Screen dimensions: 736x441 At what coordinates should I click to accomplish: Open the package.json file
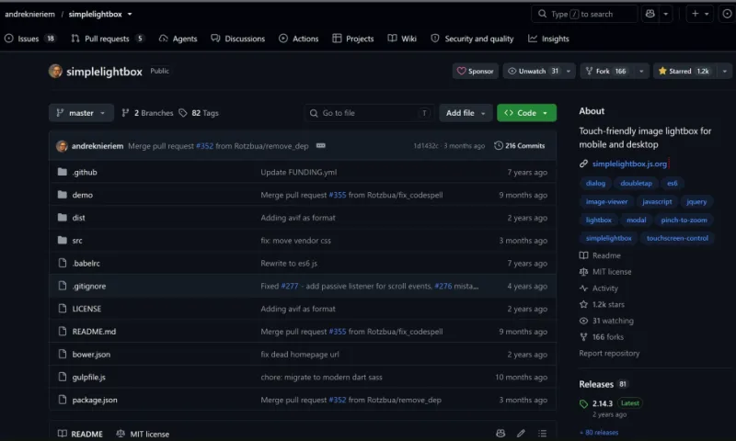tap(95, 400)
